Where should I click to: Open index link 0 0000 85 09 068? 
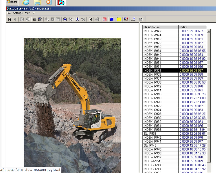(x=191, y=75)
